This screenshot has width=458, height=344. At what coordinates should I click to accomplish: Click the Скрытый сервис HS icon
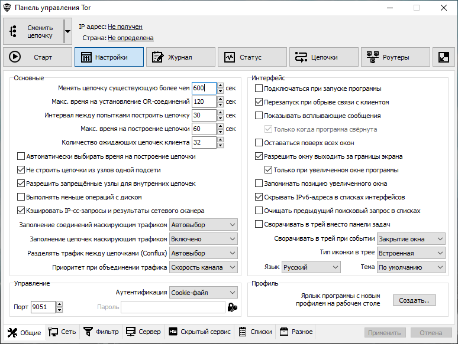point(173,332)
